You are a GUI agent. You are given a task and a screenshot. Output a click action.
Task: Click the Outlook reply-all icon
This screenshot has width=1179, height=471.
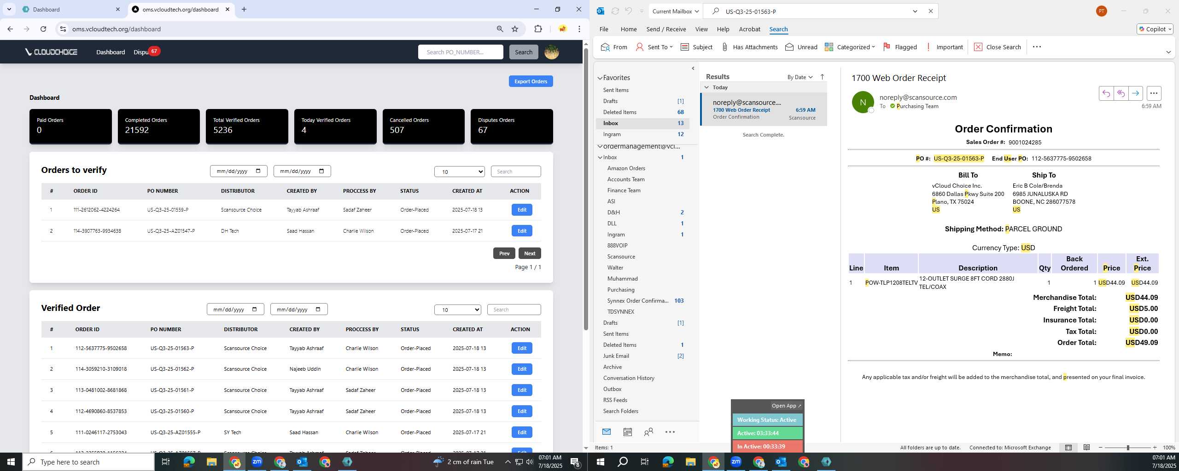tap(1121, 93)
